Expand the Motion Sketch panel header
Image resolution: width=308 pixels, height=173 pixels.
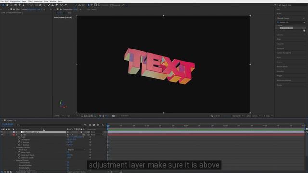tap(282, 66)
